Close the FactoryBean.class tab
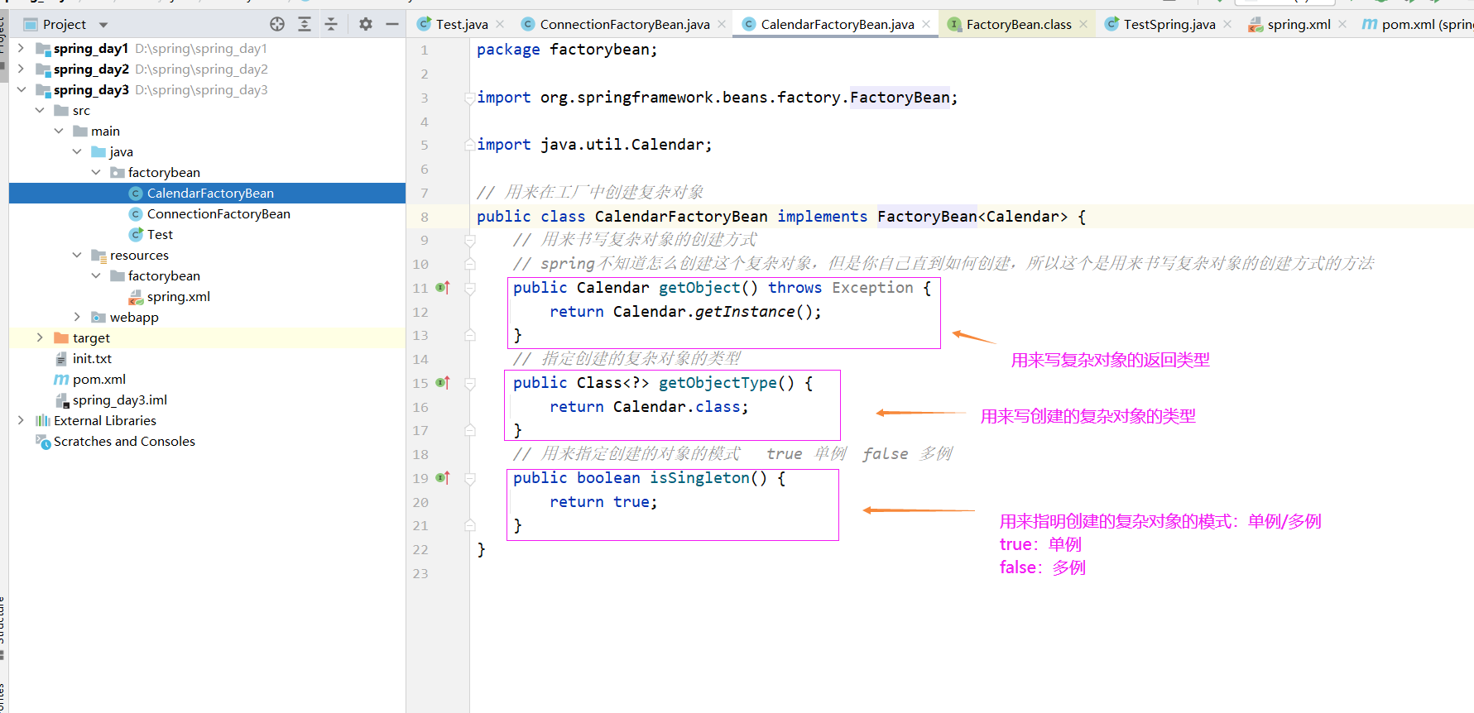This screenshot has height=713, width=1474. tap(1083, 24)
